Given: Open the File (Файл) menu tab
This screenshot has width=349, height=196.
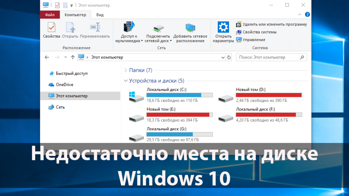Looking at the screenshot, I should pos(50,15).
